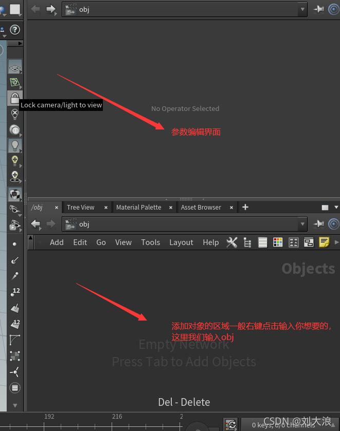Go back in parameter pane path
Image resolution: width=340 pixels, height=431 pixels.
35,9
